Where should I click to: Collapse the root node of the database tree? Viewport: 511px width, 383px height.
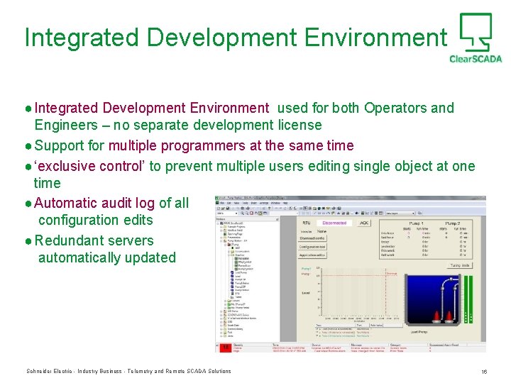pos(217,223)
